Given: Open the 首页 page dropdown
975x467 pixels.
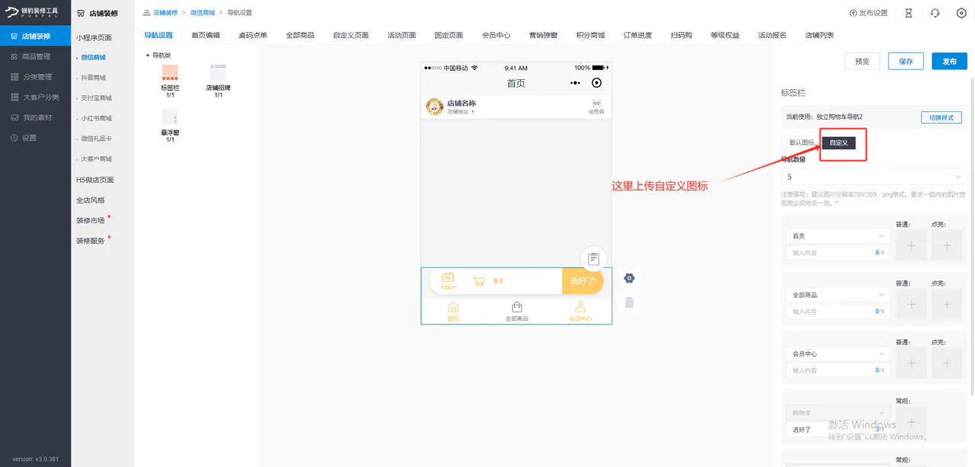Looking at the screenshot, I should click(838, 236).
